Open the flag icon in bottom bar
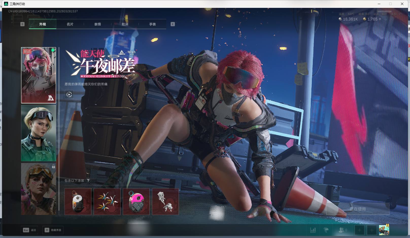The image size is (410, 238). pyautogui.click(x=326, y=230)
